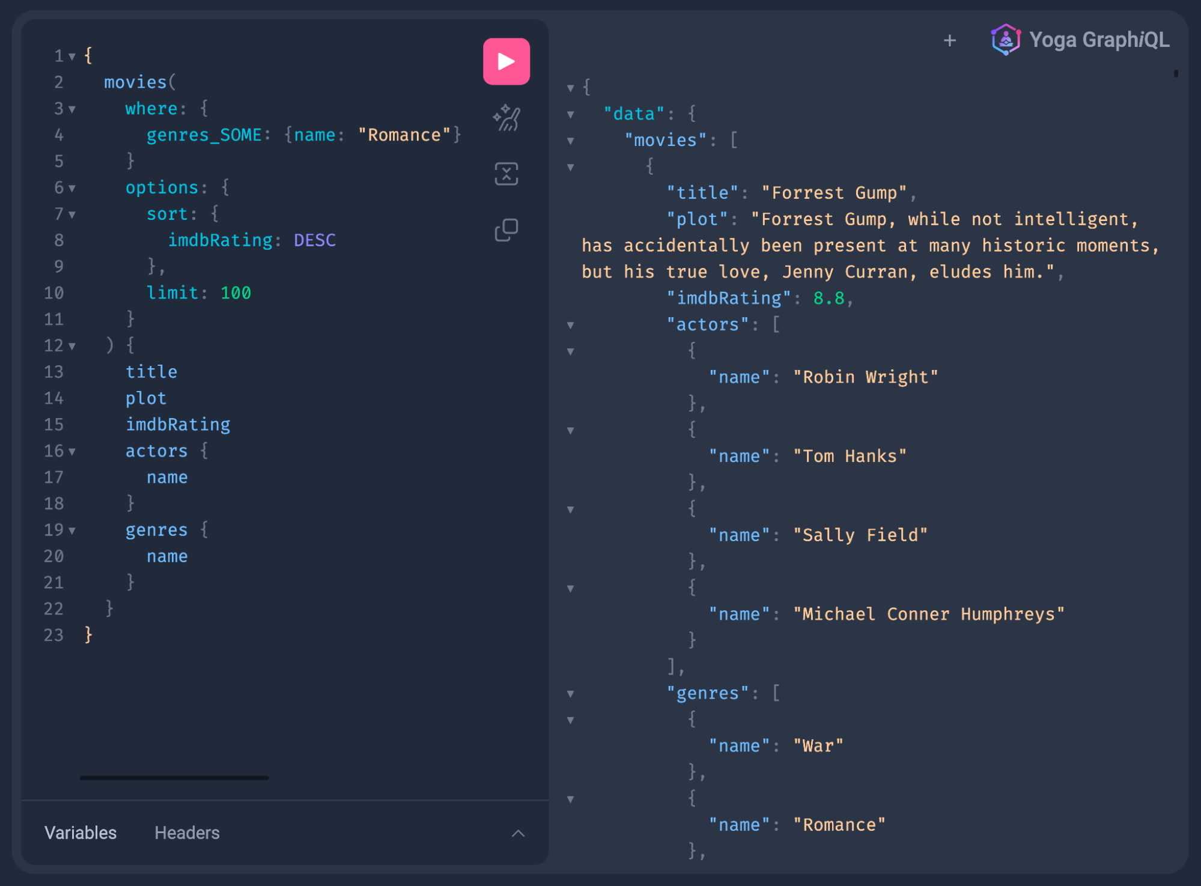Collapse the Variables panel with the chevron

tap(518, 833)
